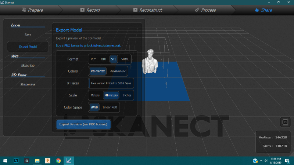Open the Buy a PRO license link
The width and height of the screenshot is (294, 165).
(89, 45)
